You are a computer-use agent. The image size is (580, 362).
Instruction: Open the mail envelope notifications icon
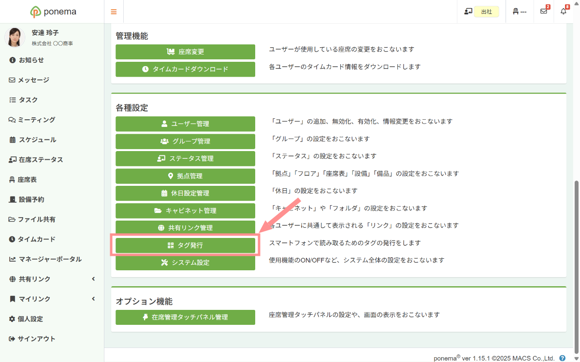point(544,12)
